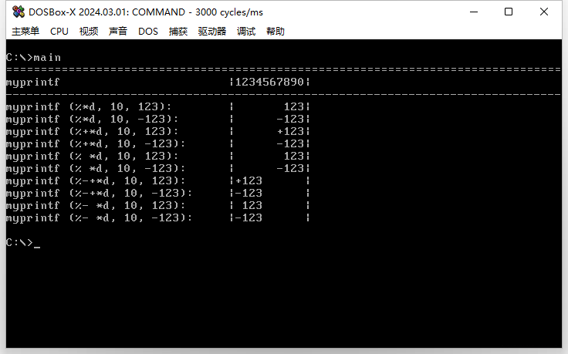Open the 驱动器 menu
Screen dimensions: 568x354
212,32
